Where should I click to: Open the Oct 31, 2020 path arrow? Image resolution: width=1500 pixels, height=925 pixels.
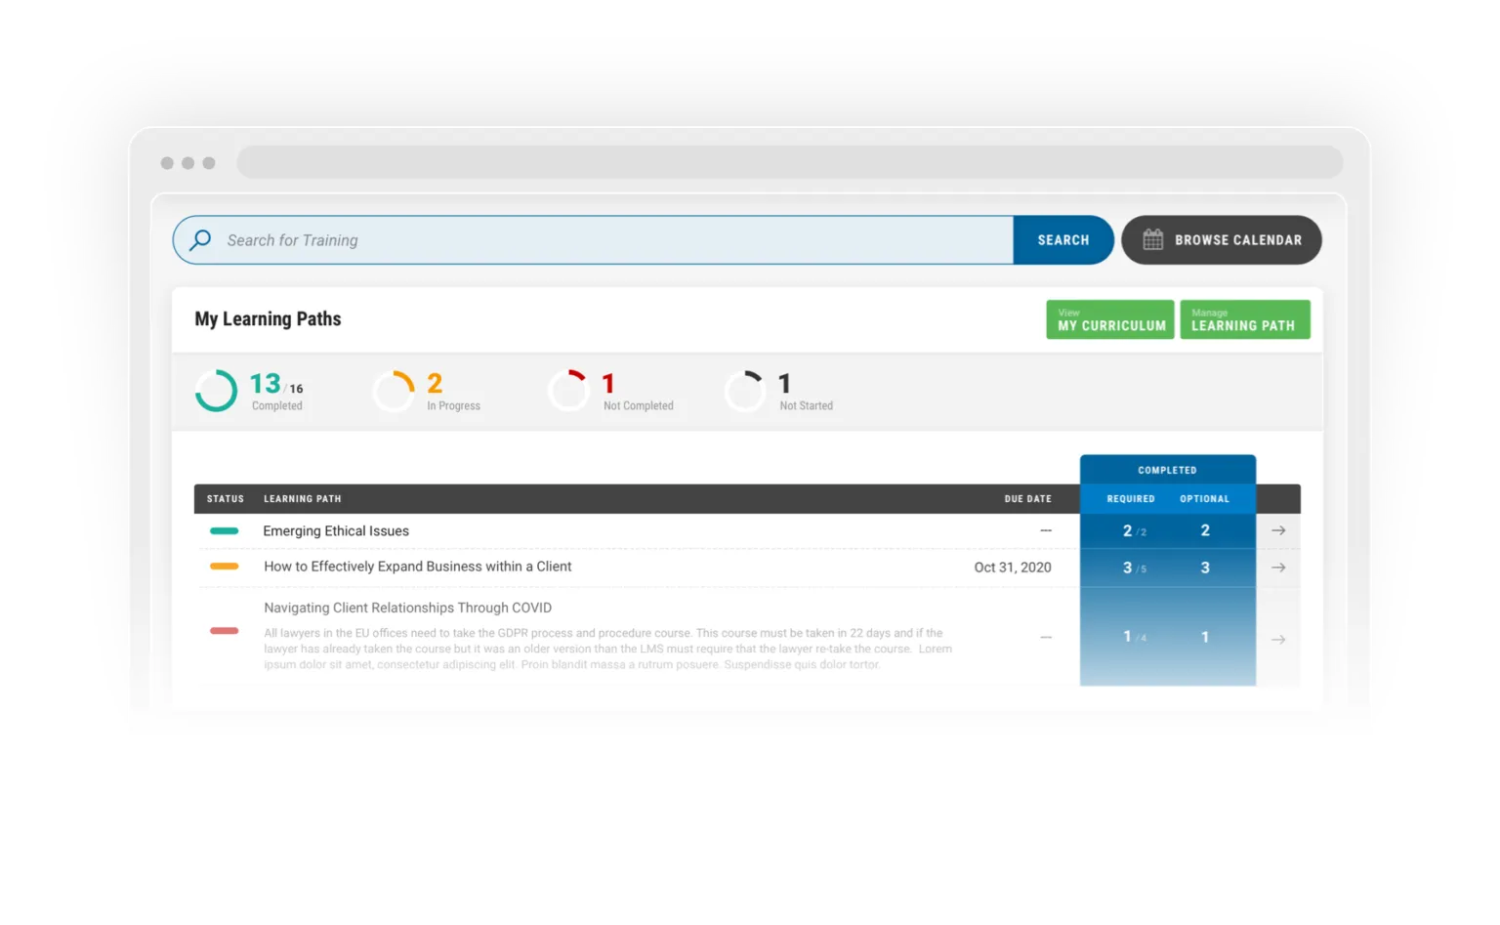(1278, 568)
